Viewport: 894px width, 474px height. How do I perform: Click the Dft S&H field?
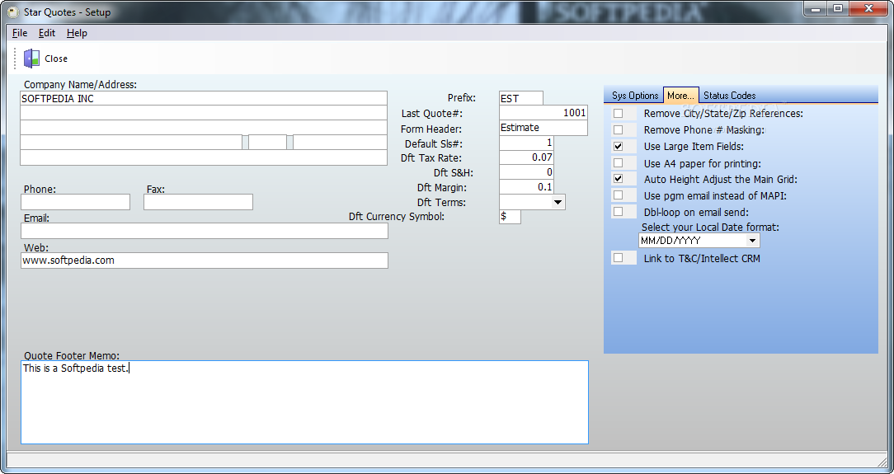(x=526, y=172)
